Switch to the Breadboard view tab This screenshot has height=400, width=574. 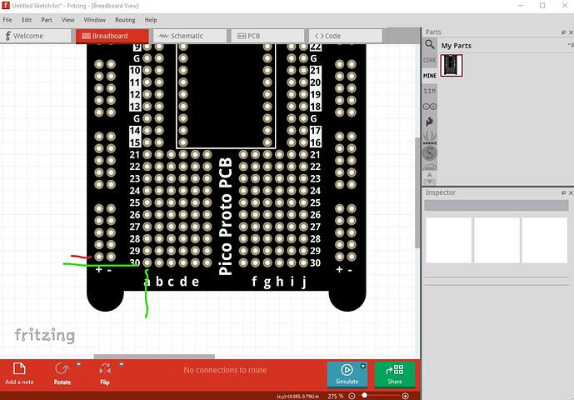112,36
